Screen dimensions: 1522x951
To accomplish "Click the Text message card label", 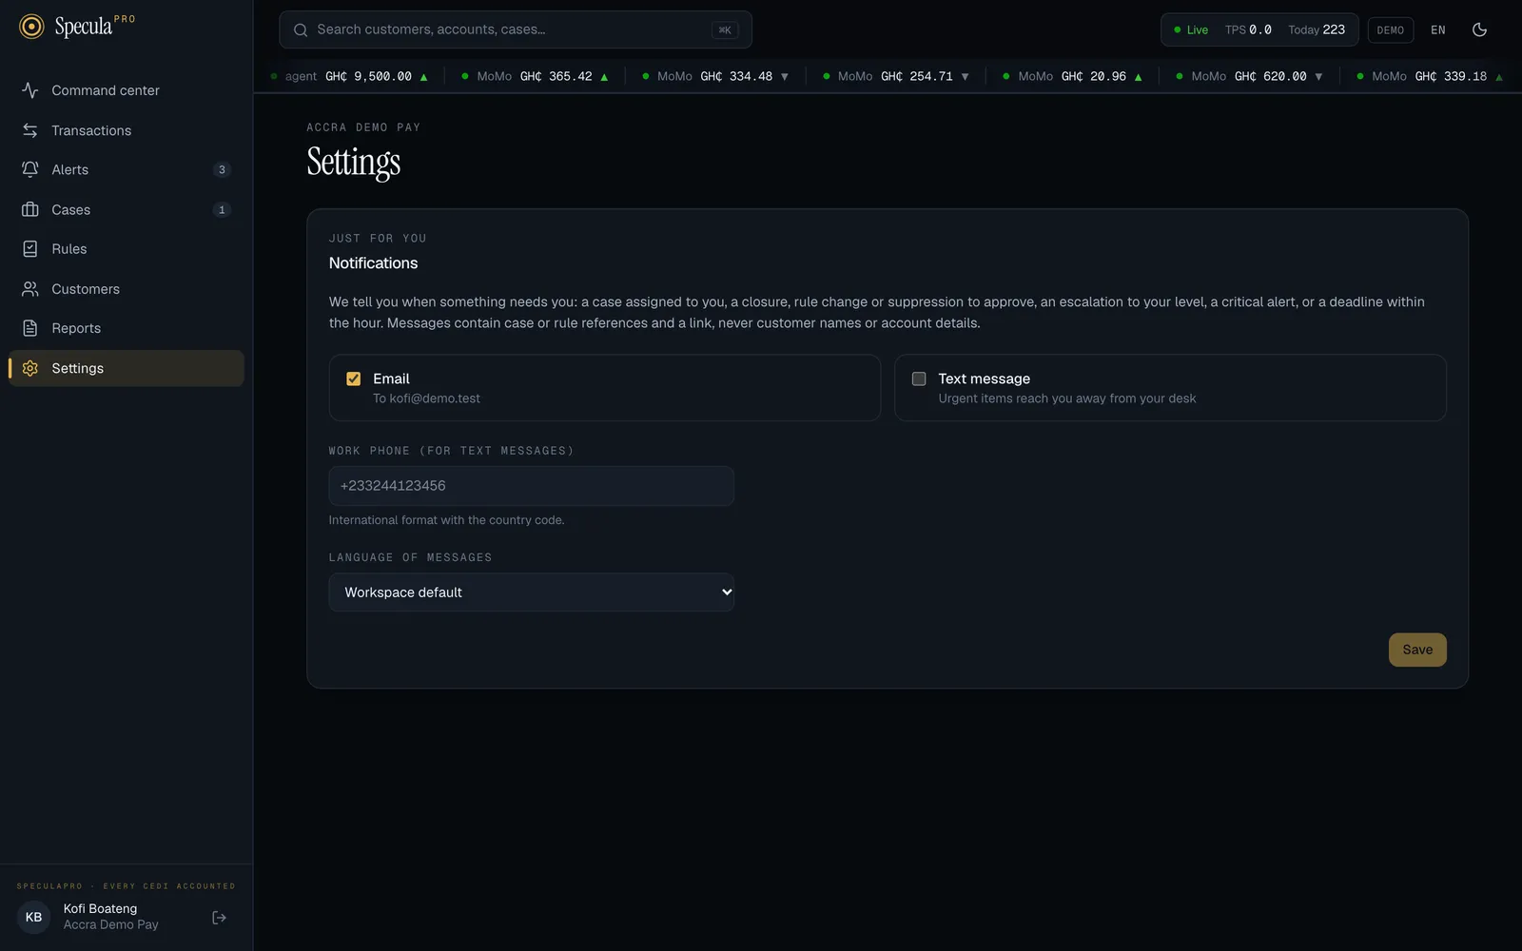I will (x=985, y=378).
